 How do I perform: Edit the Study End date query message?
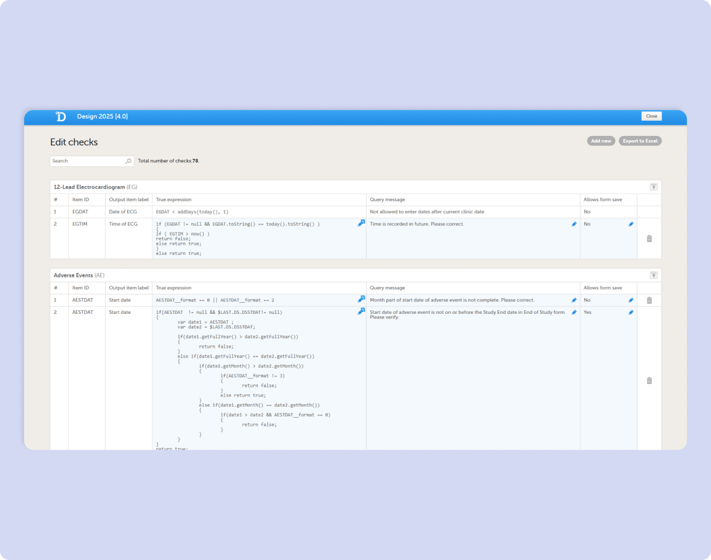574,313
